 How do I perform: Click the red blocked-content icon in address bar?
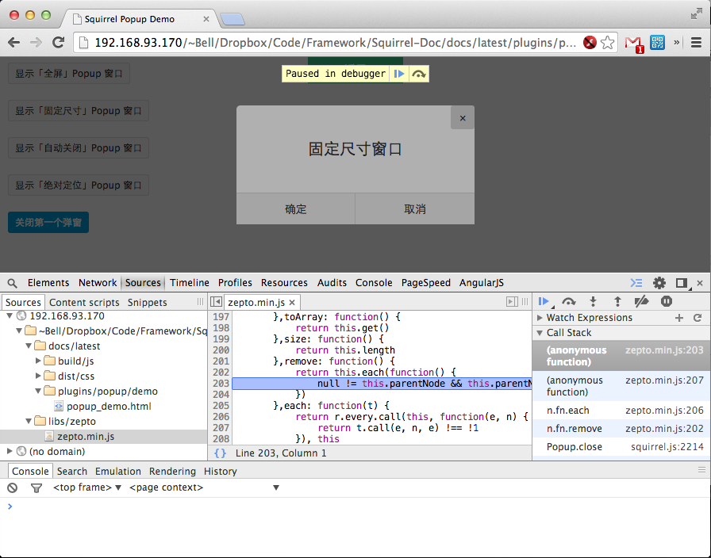click(590, 43)
